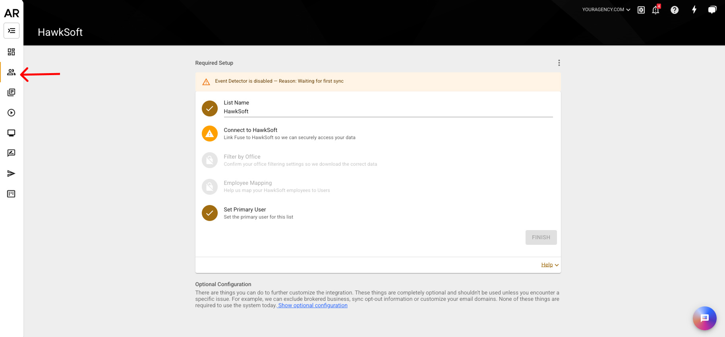Open the play circle sidebar icon
725x337 pixels.
[x=12, y=113]
